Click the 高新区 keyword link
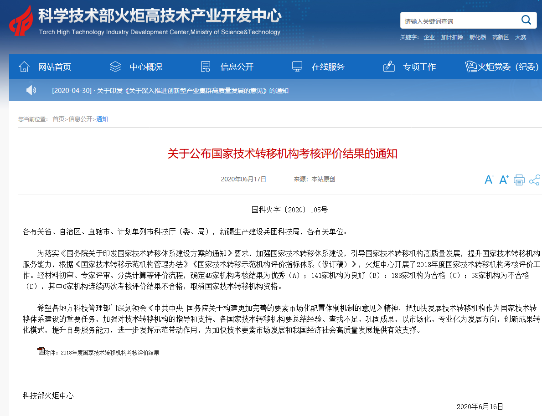This screenshot has height=416, width=542. [500, 37]
